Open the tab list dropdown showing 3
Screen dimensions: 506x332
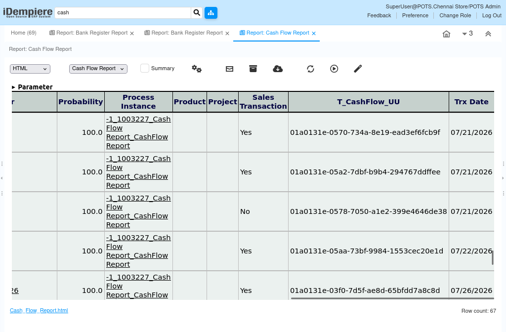coord(467,34)
